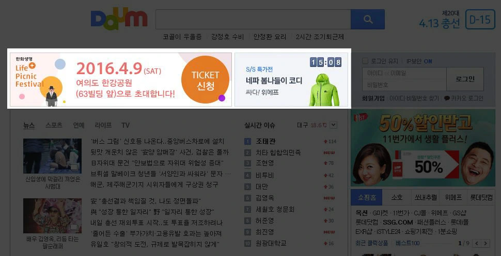The height and width of the screenshot is (256, 501).
Task: Click the D-15 election countdown badge
Action: (480, 20)
